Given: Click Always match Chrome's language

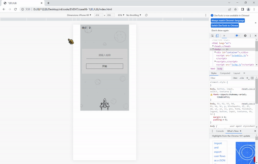Looking at the screenshot, I should (x=228, y=21).
